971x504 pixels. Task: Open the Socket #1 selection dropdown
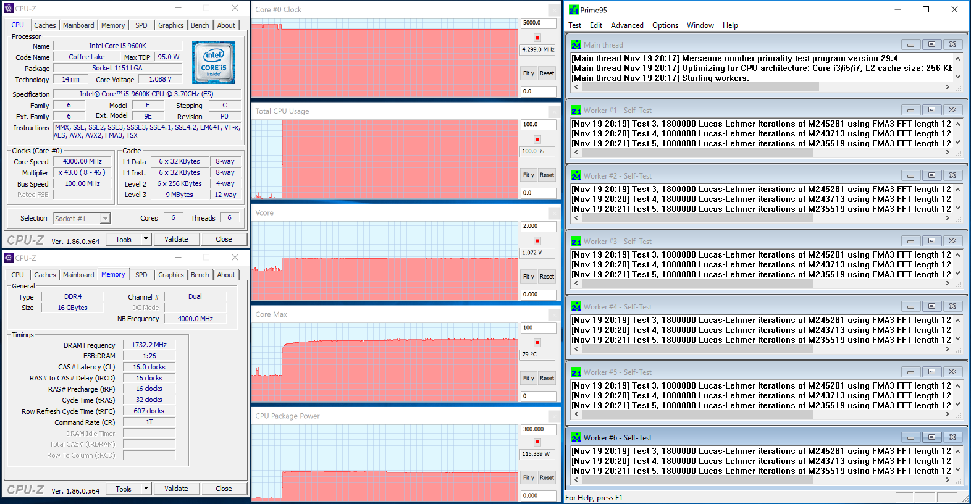click(82, 218)
